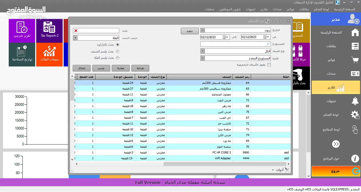Click the تصدير export button
The image size is (361, 192).
101,68
